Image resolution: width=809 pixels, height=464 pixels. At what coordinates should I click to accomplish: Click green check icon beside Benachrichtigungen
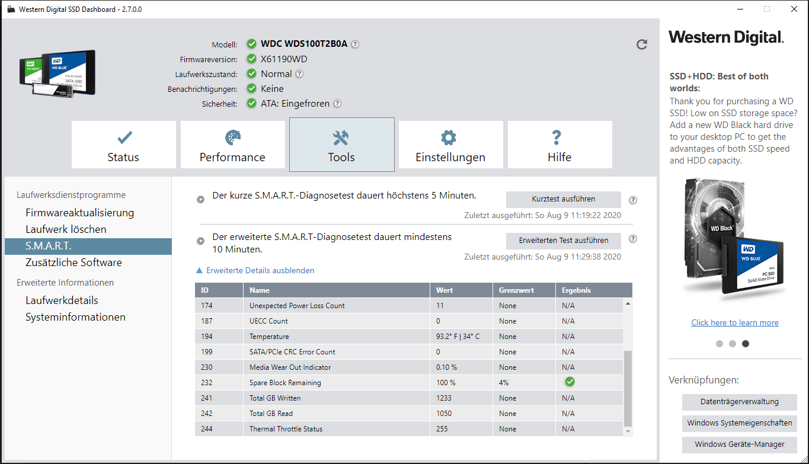[x=252, y=89]
